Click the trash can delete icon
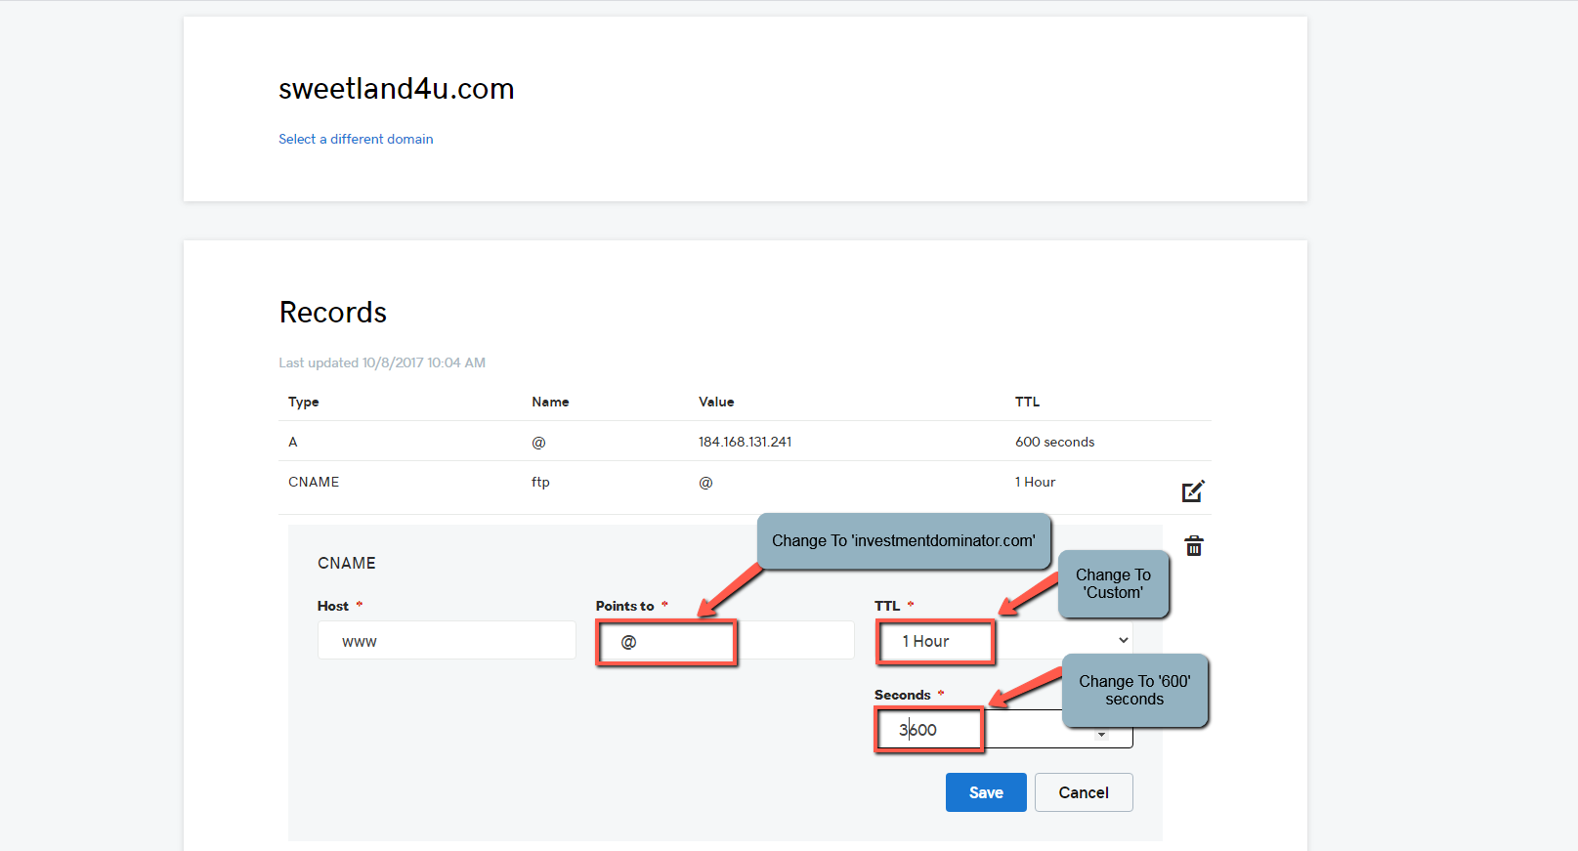The height and width of the screenshot is (851, 1578). click(x=1193, y=546)
